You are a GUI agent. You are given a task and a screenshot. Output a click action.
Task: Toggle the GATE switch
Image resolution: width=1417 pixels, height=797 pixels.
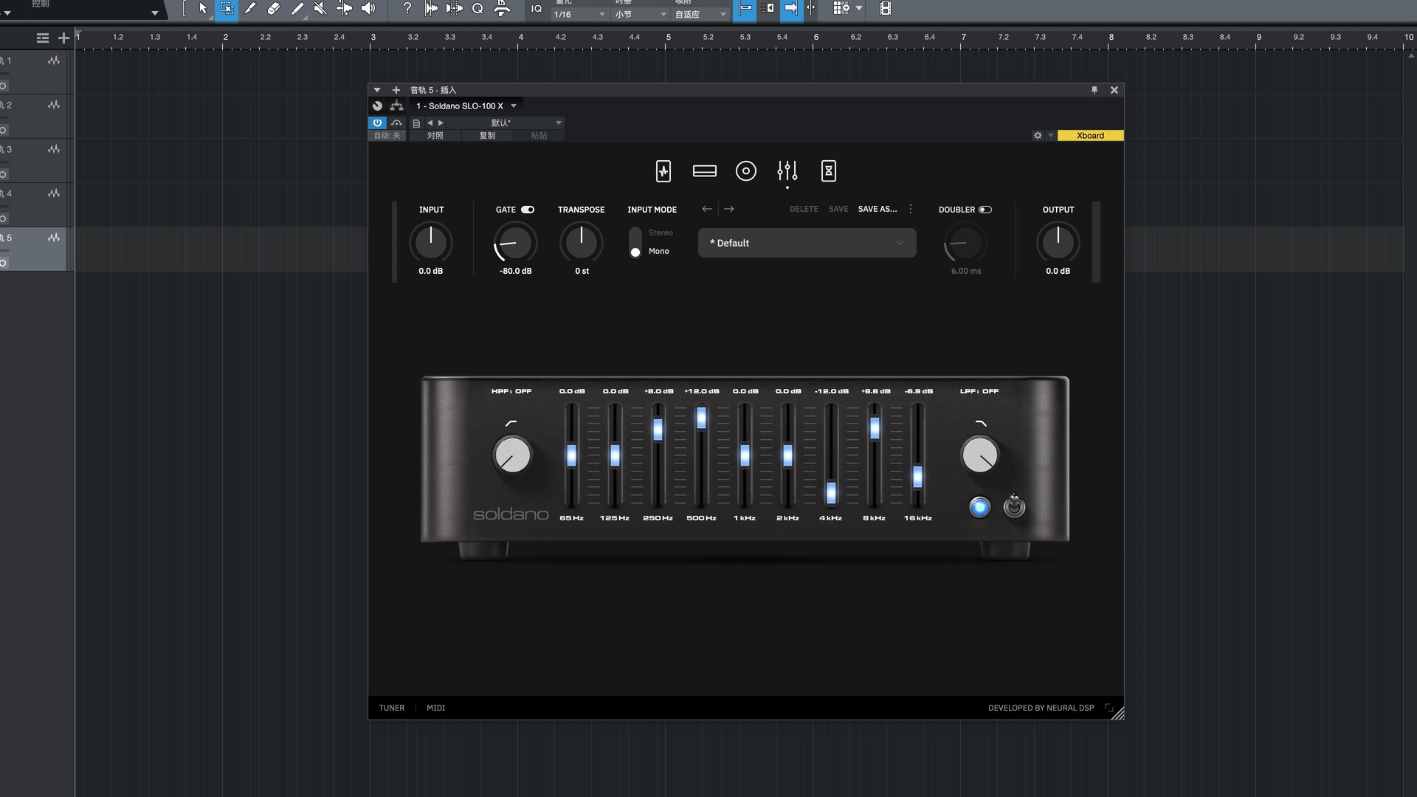click(528, 210)
